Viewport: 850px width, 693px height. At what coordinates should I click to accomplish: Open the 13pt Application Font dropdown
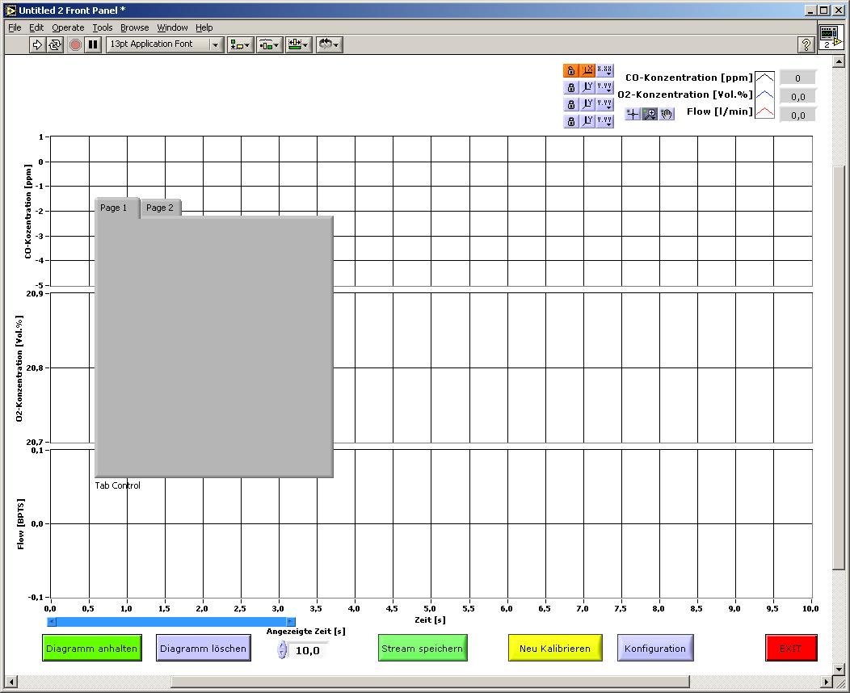[x=165, y=44]
